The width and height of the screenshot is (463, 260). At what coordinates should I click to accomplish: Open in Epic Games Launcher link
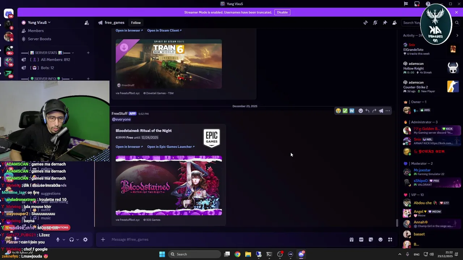click(x=171, y=147)
